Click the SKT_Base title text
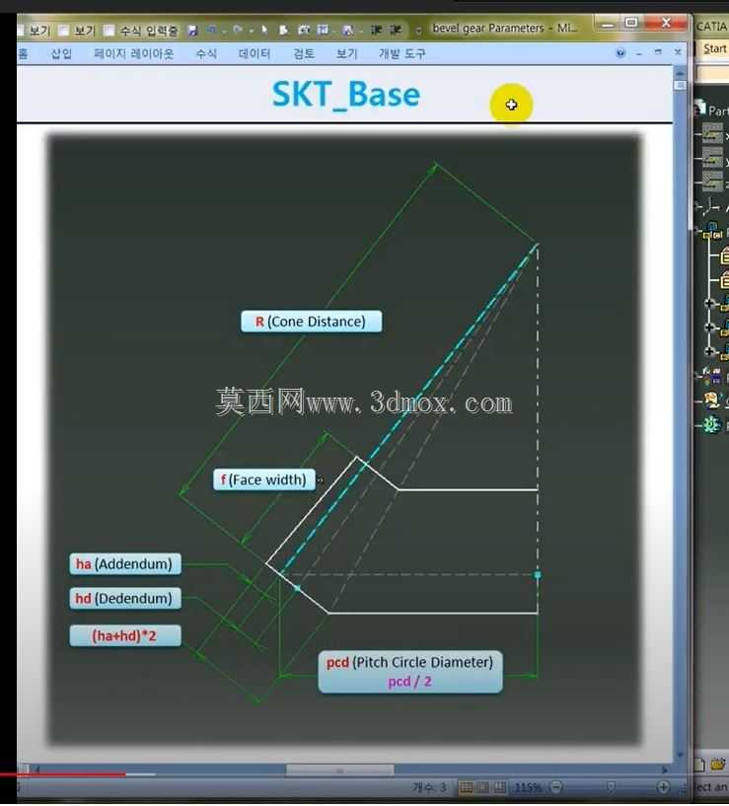Screen dimensions: 729x806 click(346, 95)
